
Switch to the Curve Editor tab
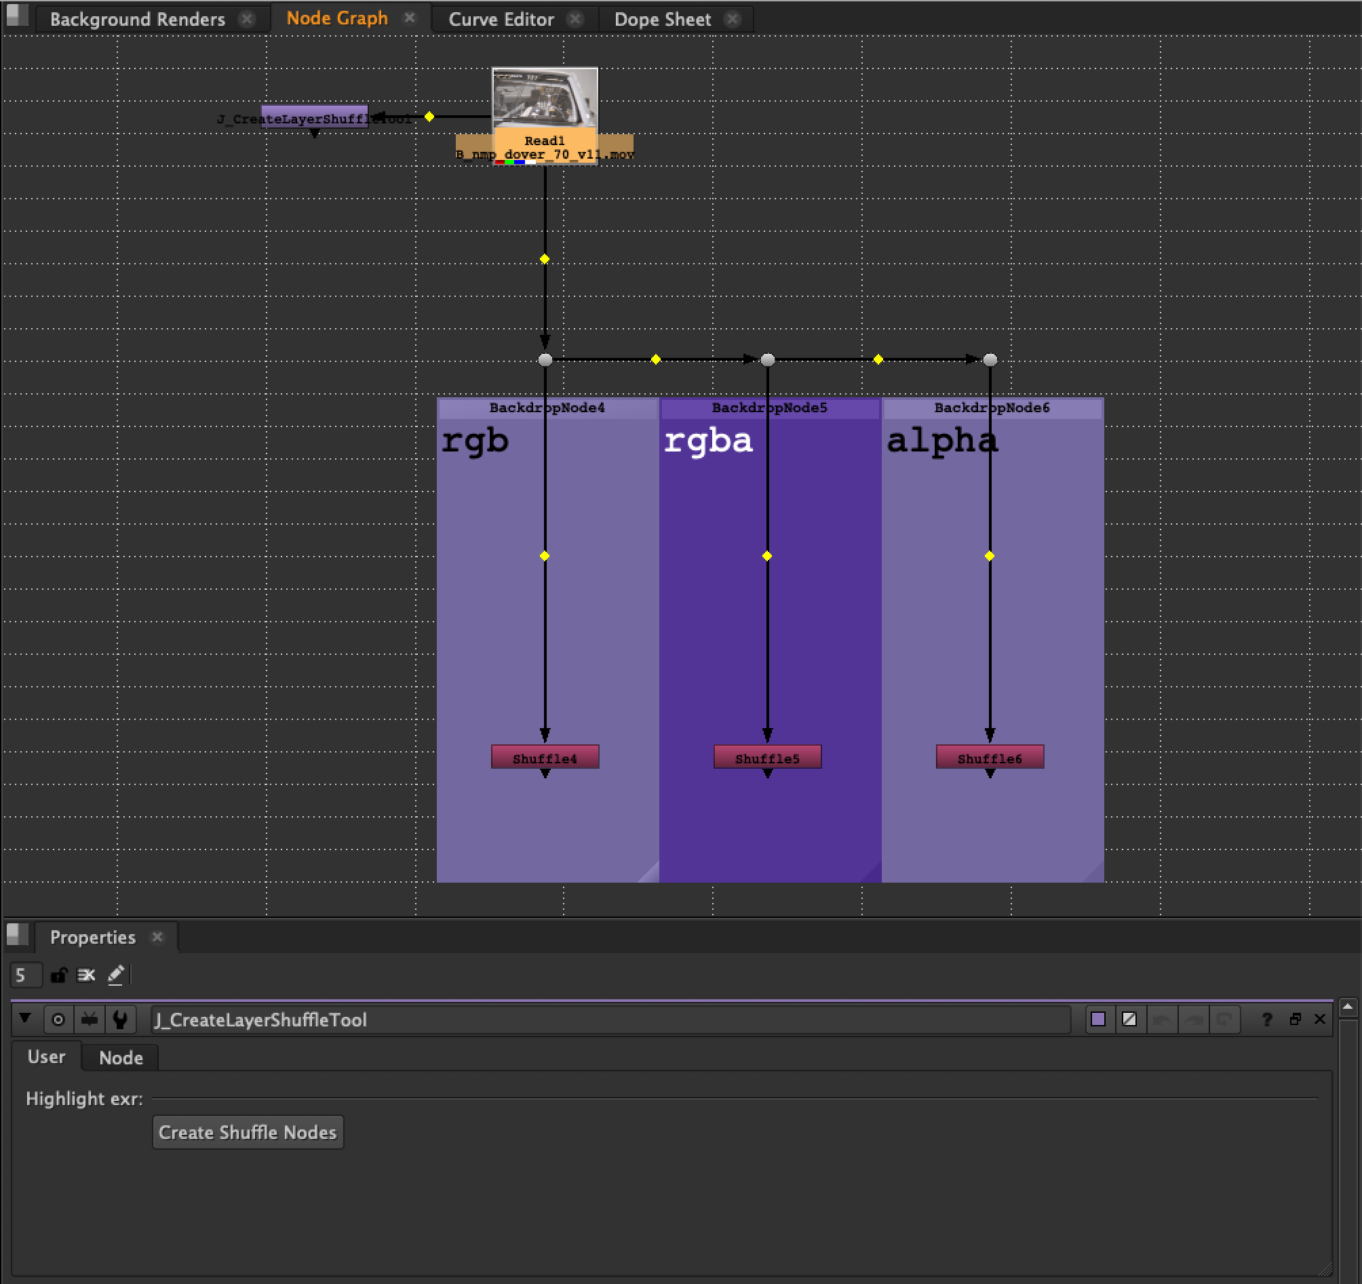[501, 19]
